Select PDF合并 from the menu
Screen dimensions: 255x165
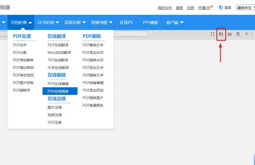click(20, 45)
